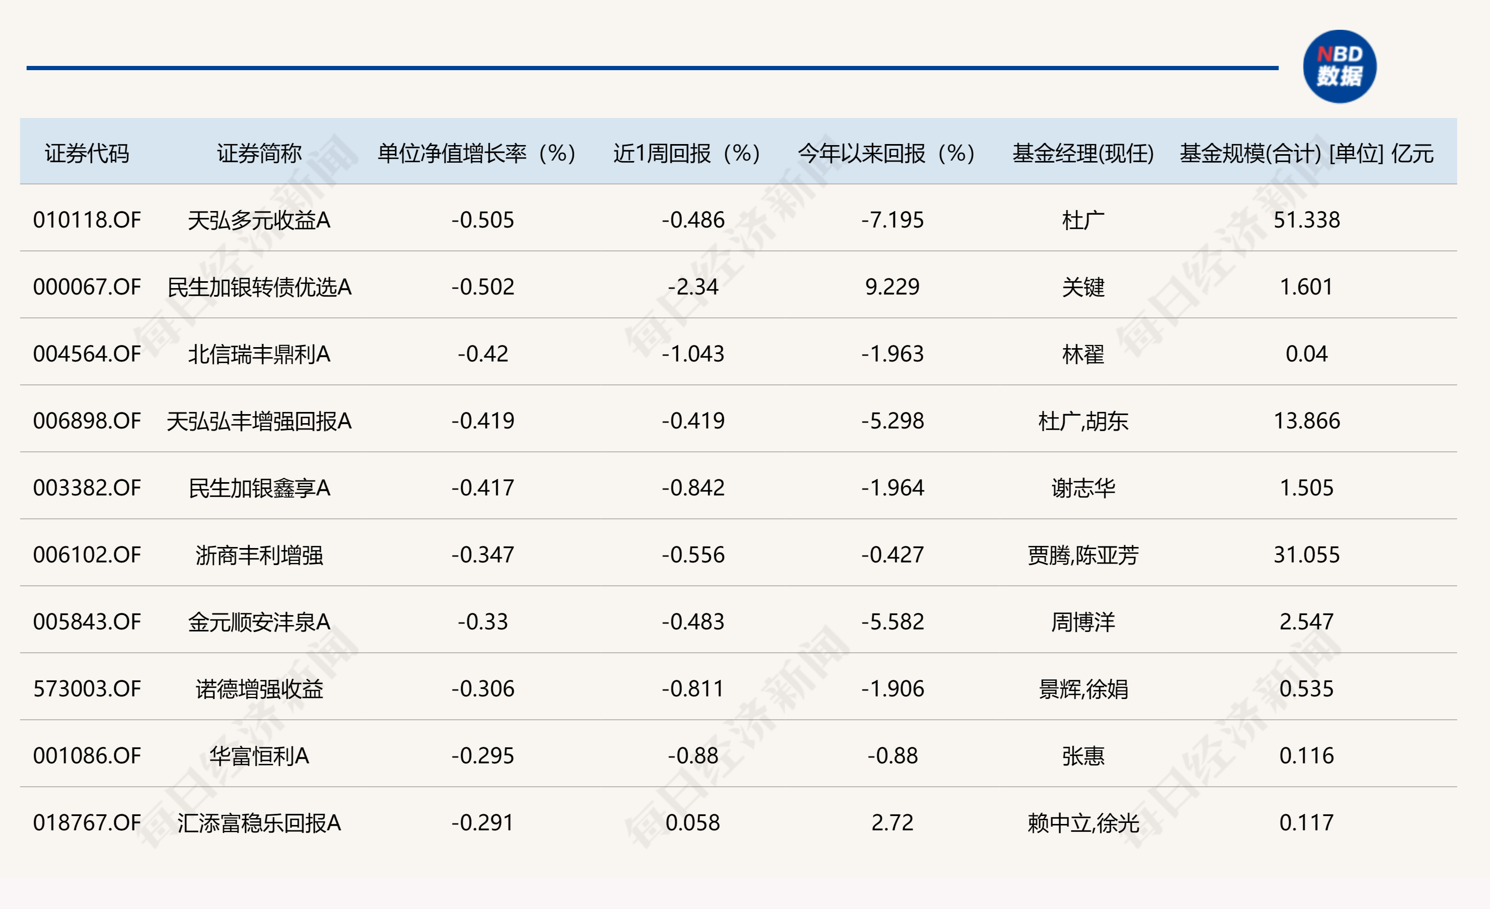Image resolution: width=1490 pixels, height=909 pixels.
Task: Click managers 赖中立,徐光
Action: (1083, 824)
